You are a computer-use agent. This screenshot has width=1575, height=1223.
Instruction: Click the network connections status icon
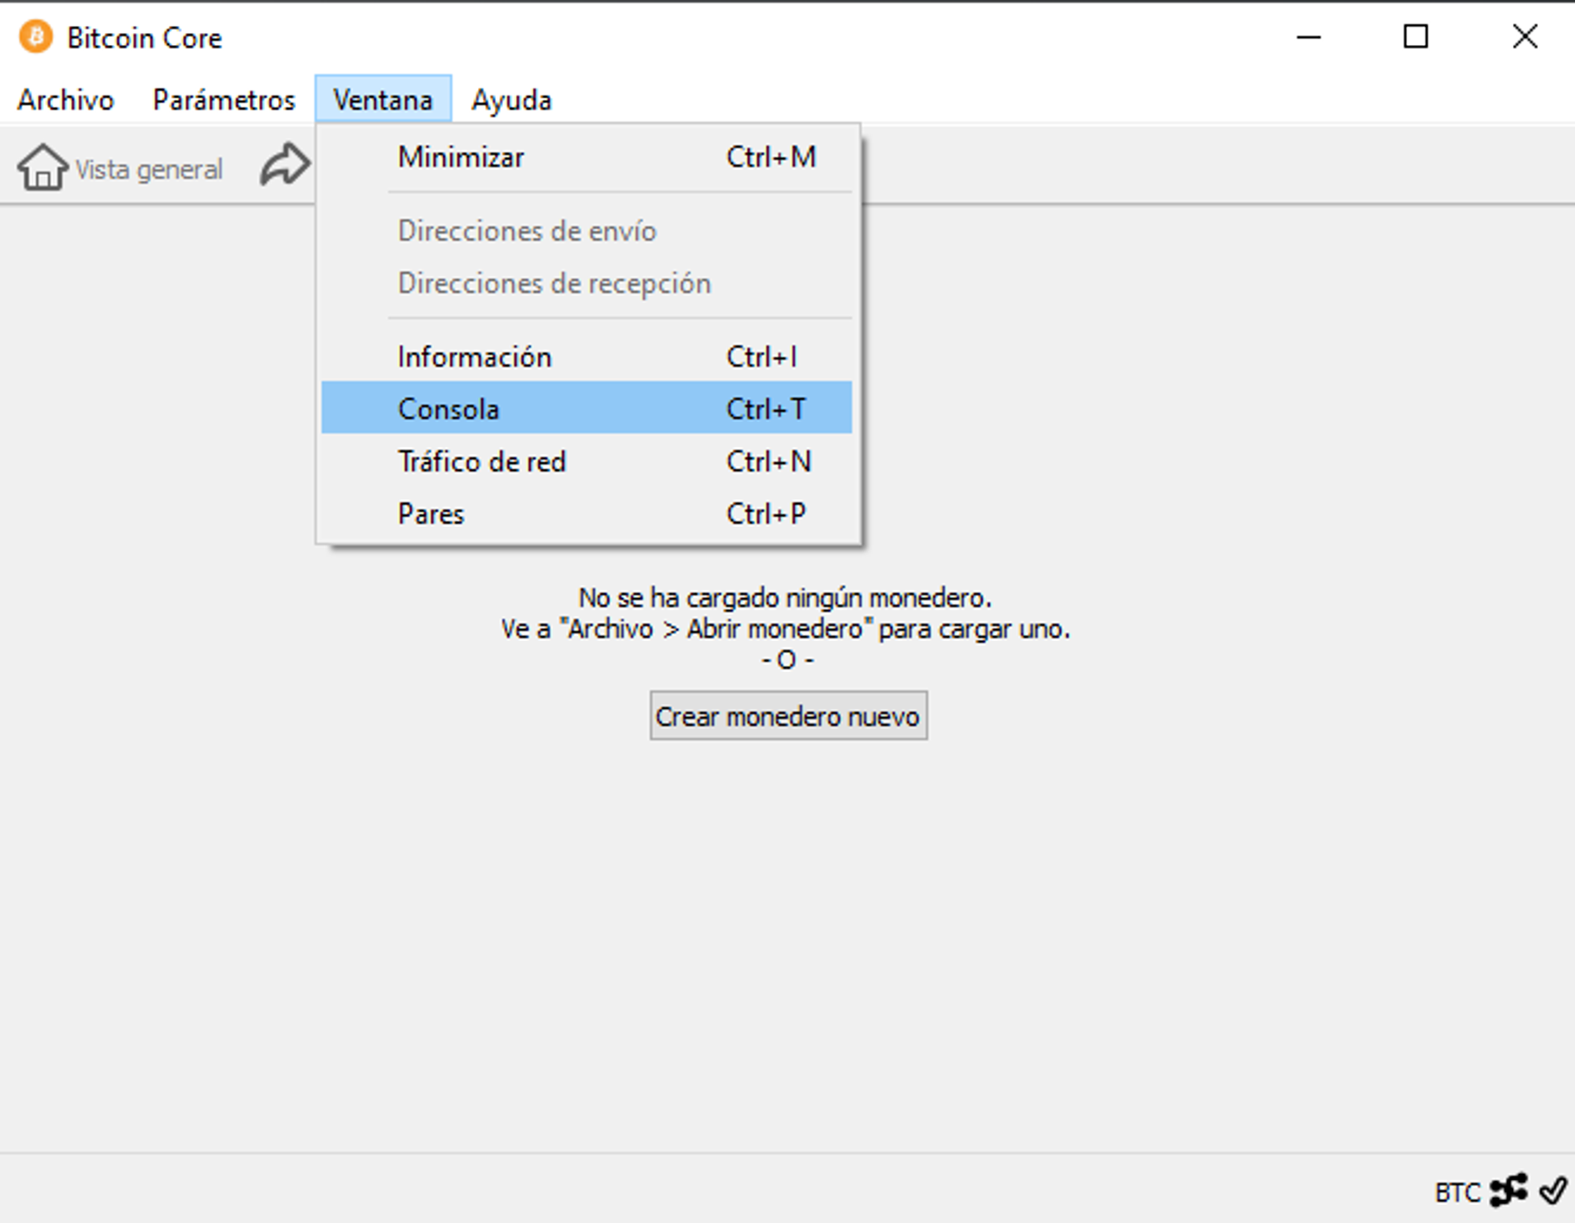click(1509, 1190)
